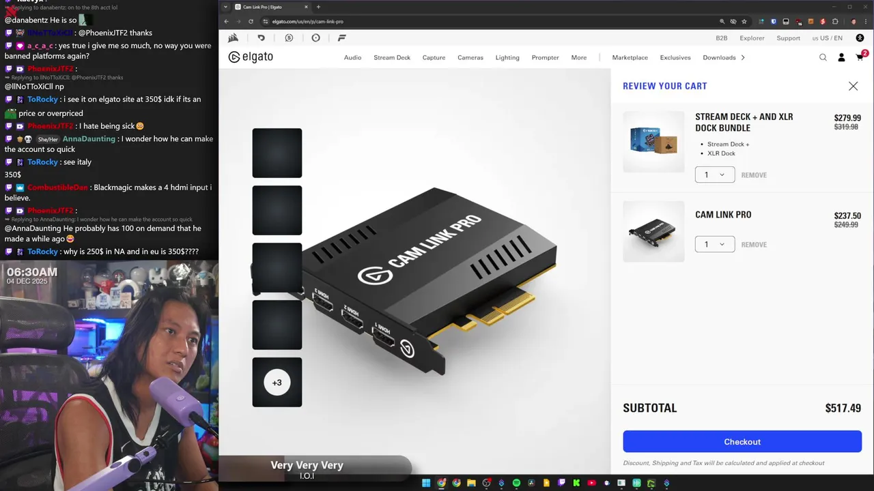
Task: Click the zoom magnifier in address bar
Action: 721,21
